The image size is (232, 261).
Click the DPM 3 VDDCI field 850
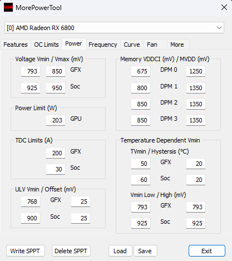click(141, 120)
